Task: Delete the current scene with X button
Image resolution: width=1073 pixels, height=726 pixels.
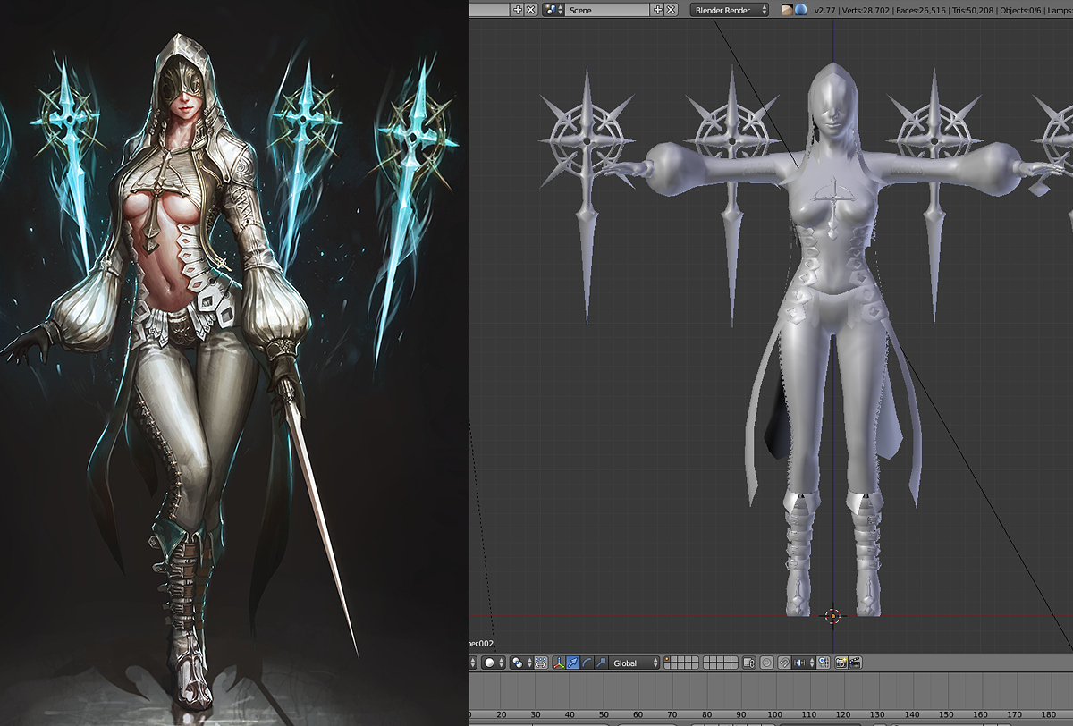Action: click(x=671, y=10)
